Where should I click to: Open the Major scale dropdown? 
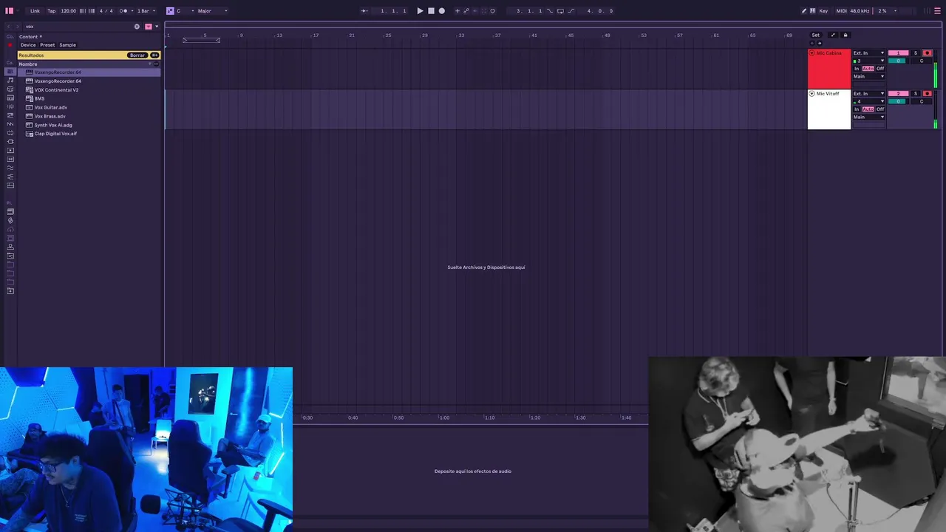pos(212,11)
